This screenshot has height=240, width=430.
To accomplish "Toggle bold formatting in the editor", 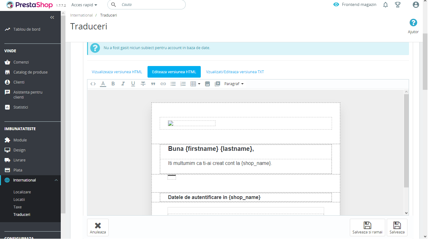I will pos(113,84).
